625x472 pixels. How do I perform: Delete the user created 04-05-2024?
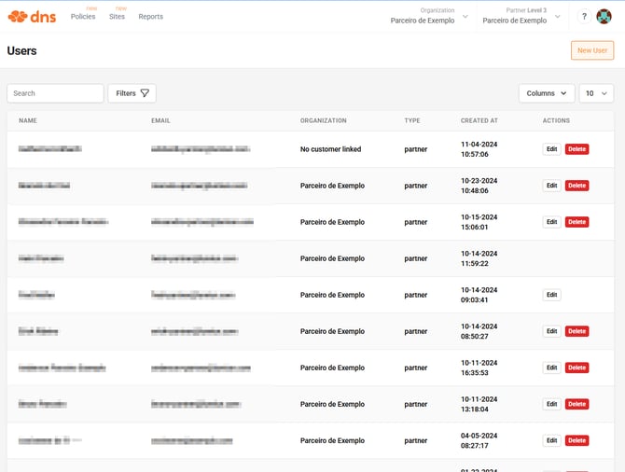coord(576,440)
